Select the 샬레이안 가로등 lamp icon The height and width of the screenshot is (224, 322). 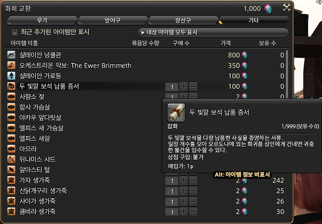[11, 76]
